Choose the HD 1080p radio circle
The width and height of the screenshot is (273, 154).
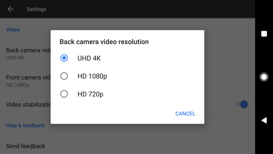(x=64, y=76)
